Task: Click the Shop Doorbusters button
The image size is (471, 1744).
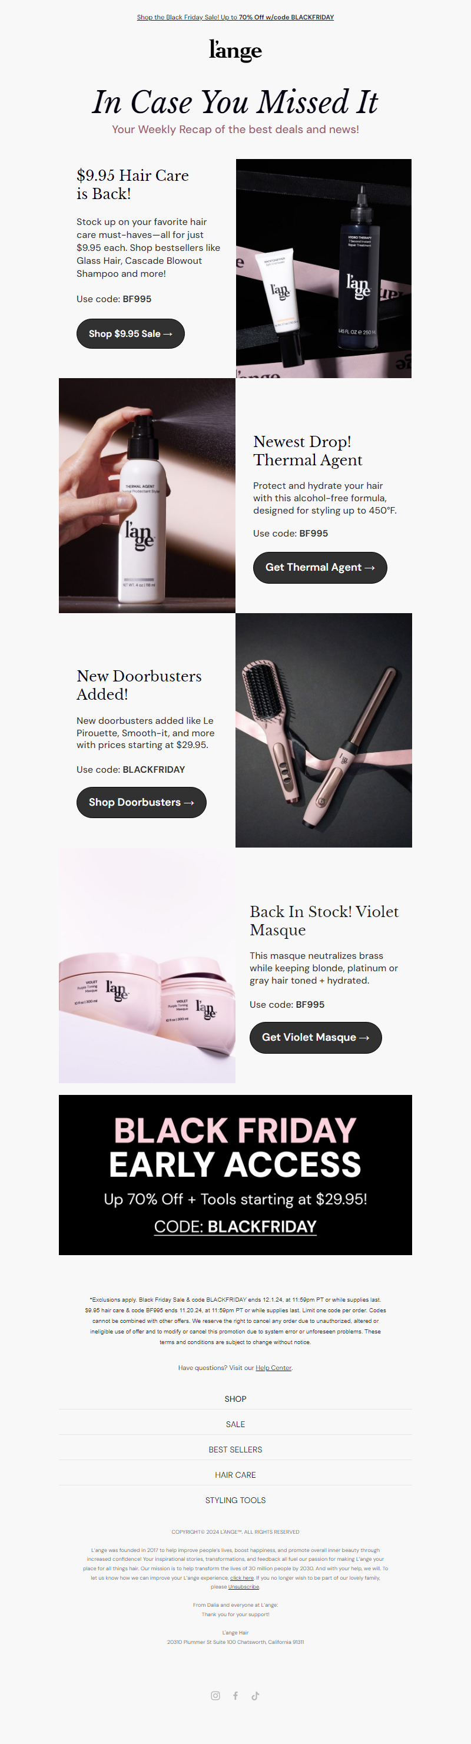Action: coord(141,802)
